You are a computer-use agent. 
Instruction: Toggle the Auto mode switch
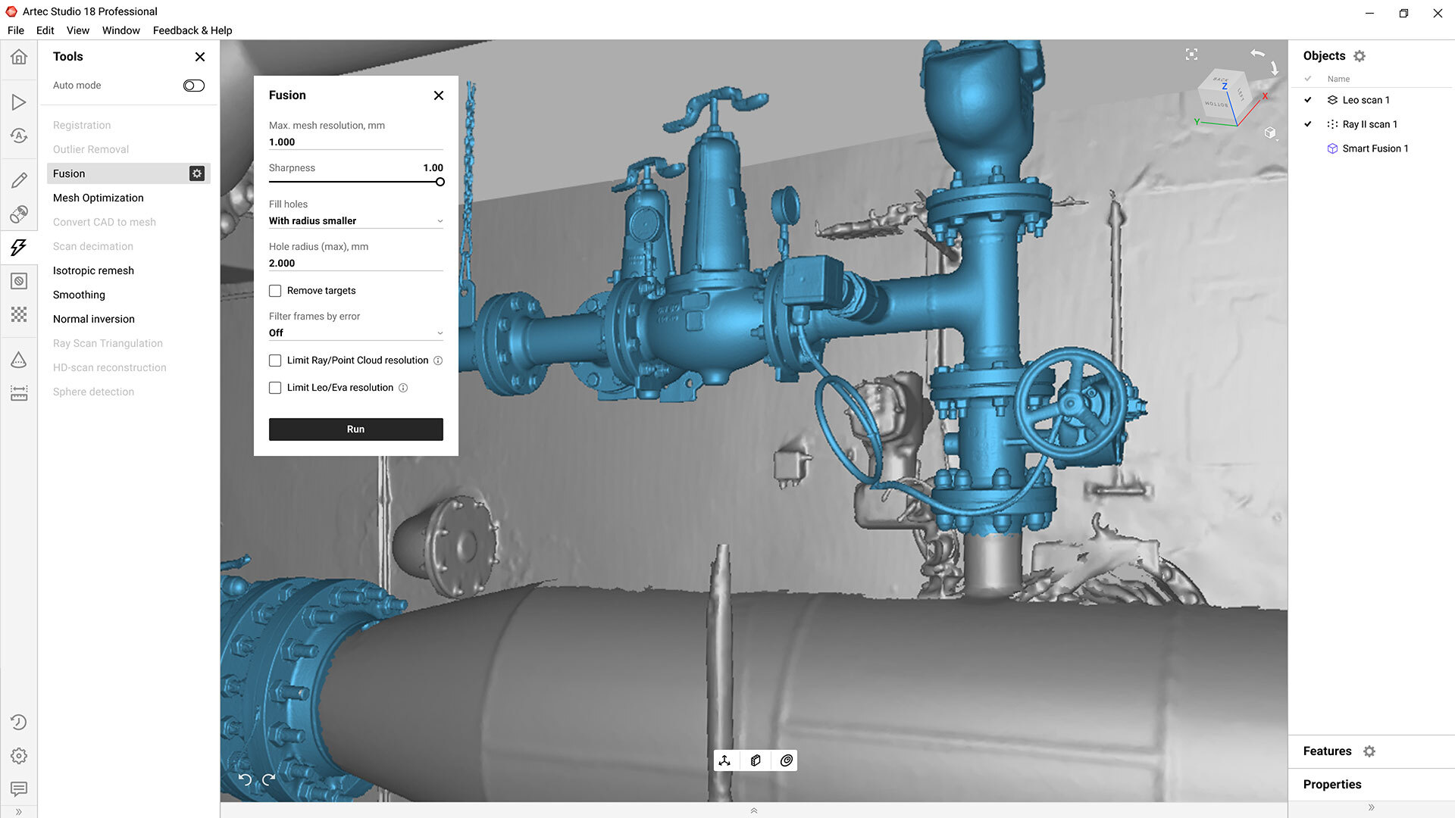pos(193,86)
